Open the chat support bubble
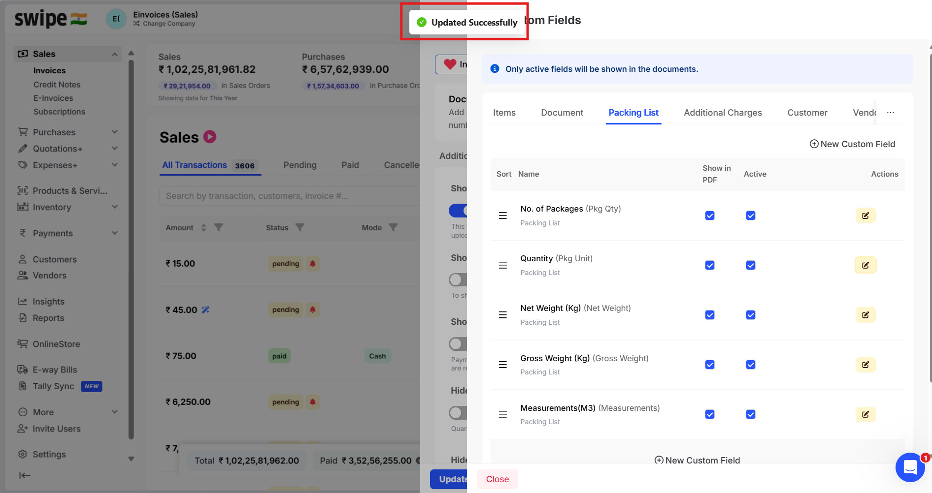The height and width of the screenshot is (493, 932). click(909, 467)
